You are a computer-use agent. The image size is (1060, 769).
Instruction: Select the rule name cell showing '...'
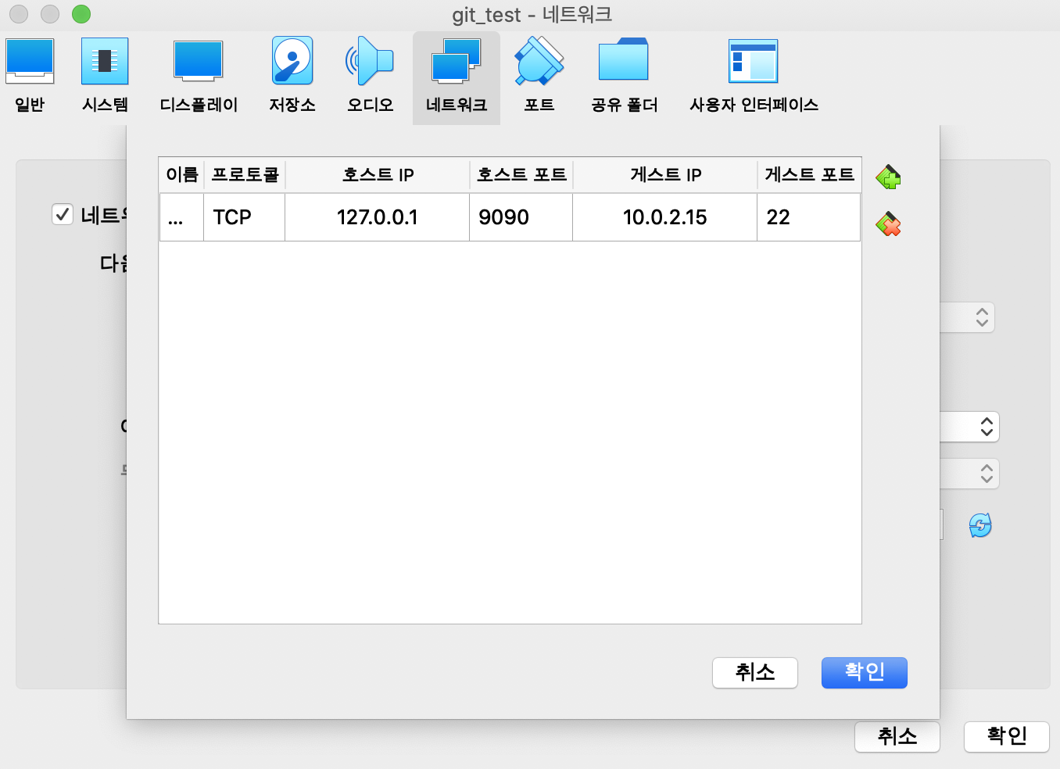pos(182,217)
